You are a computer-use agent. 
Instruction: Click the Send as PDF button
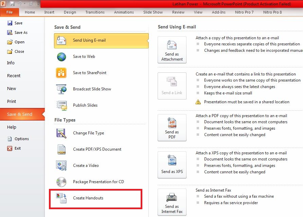[172, 128]
